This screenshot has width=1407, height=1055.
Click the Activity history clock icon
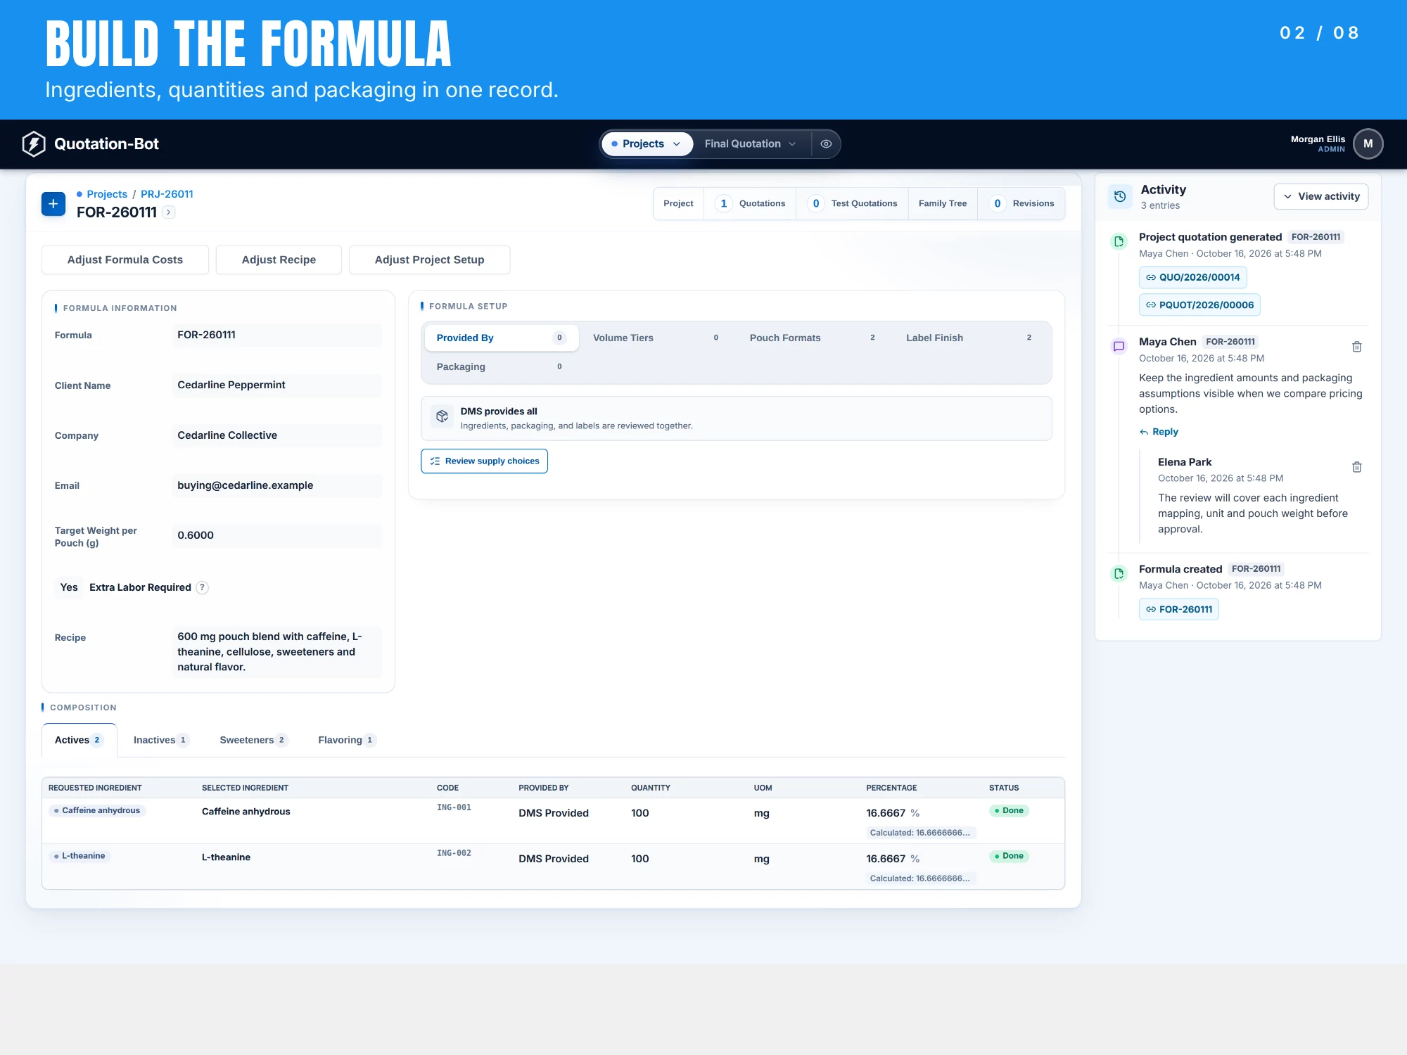1120,197
